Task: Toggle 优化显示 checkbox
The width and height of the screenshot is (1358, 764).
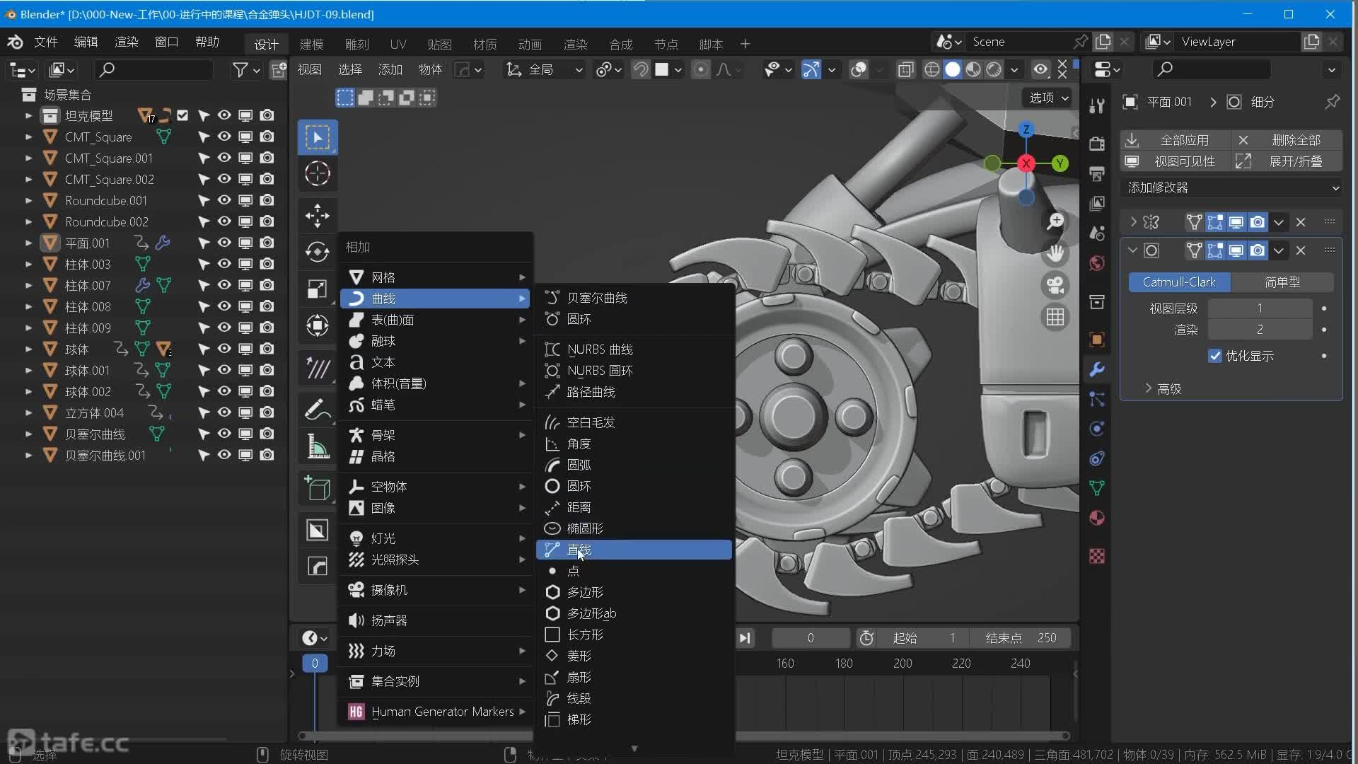Action: (x=1214, y=356)
